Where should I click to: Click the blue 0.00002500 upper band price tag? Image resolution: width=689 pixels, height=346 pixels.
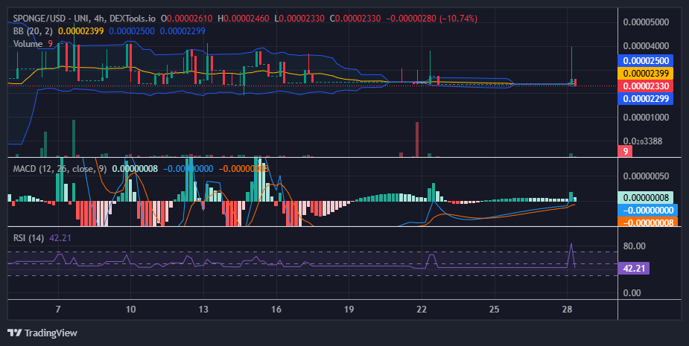click(x=646, y=60)
